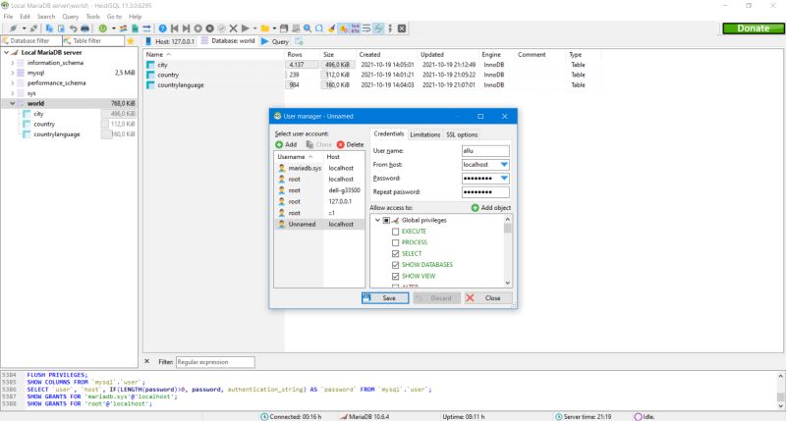Click the yellow folder load SQL icon
The width and height of the screenshot is (786, 421).
[264, 28]
